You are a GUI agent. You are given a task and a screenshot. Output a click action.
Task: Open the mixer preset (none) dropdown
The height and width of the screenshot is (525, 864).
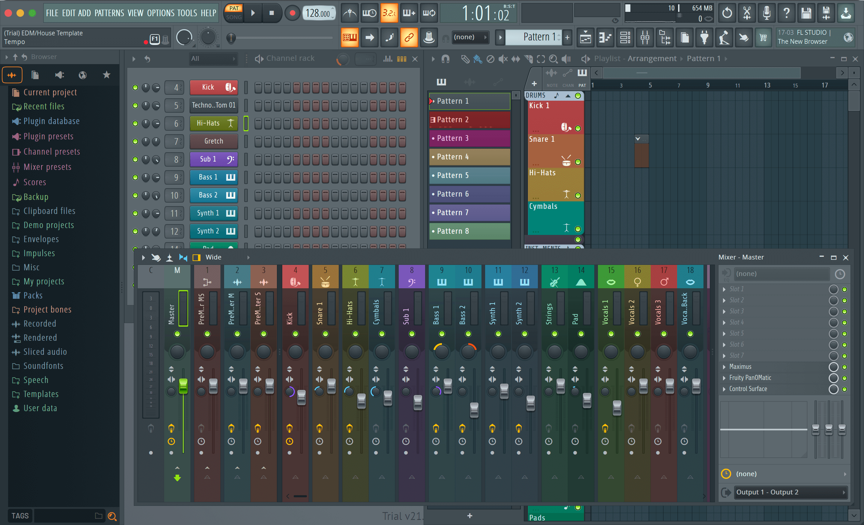782,274
